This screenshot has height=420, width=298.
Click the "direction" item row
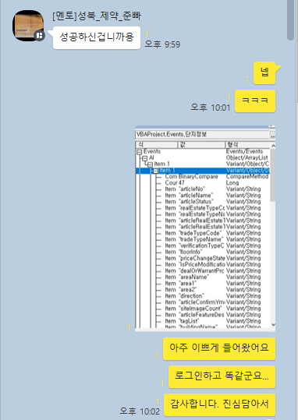click(213, 296)
